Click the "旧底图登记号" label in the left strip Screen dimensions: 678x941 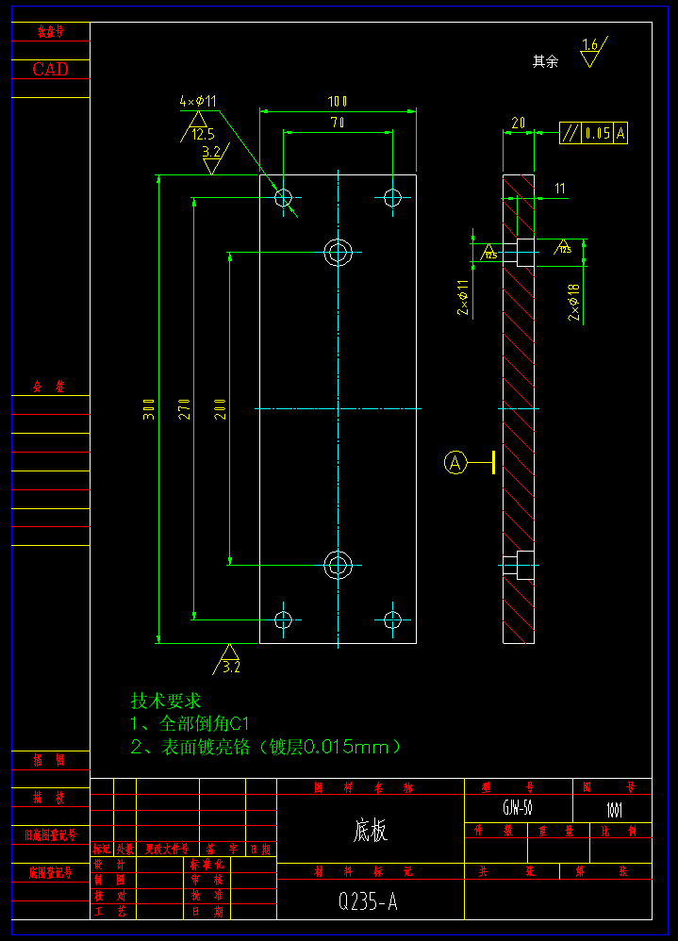click(x=50, y=834)
